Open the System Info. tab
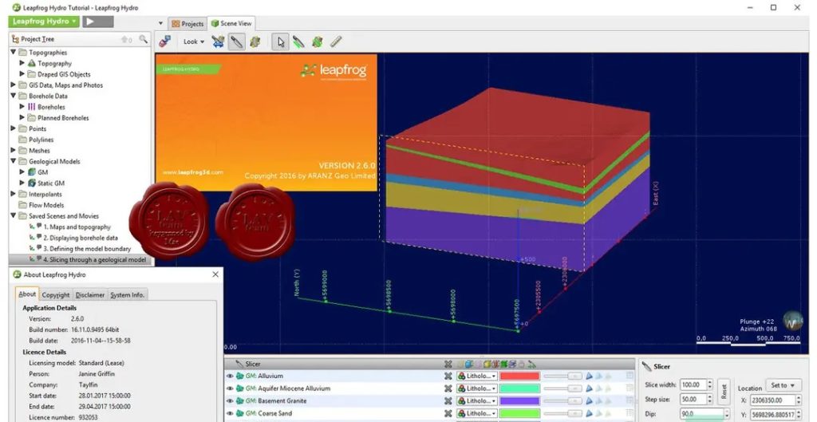817x422 pixels. (127, 295)
